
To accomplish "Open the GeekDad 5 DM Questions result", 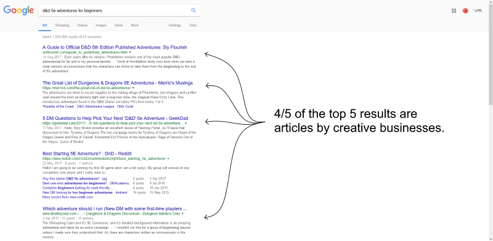I will [115, 118].
